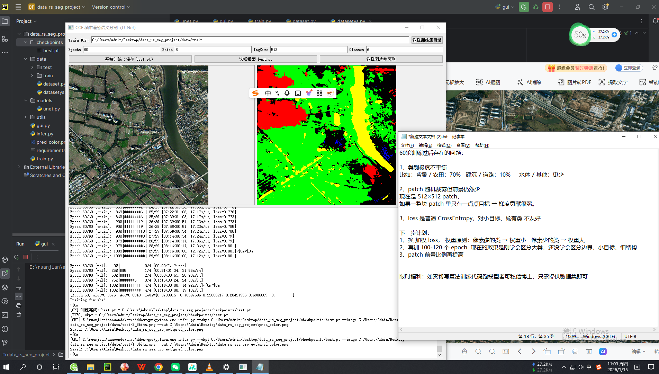659x374 pixels.
Task: Toggle scroll to end in Run console
Action: 19,296
